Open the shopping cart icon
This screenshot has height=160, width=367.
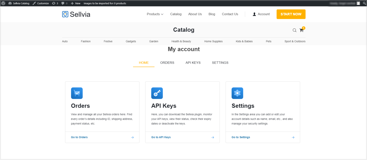[x=302, y=30]
